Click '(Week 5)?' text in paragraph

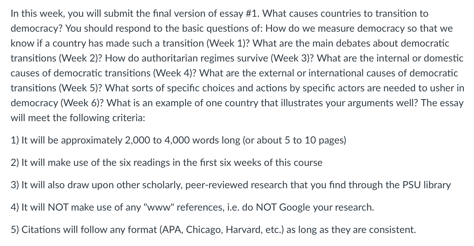click(82, 88)
